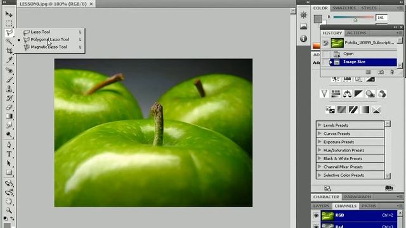Screen dimensions: 406x228
Task: Select the Hand tool
Action: (9, 201)
